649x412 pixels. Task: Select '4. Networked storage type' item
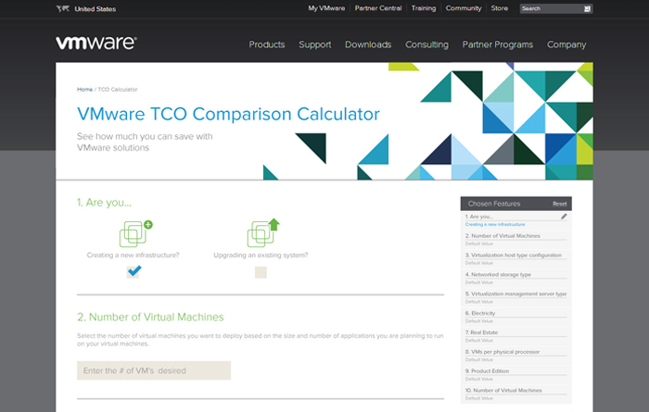(x=498, y=274)
